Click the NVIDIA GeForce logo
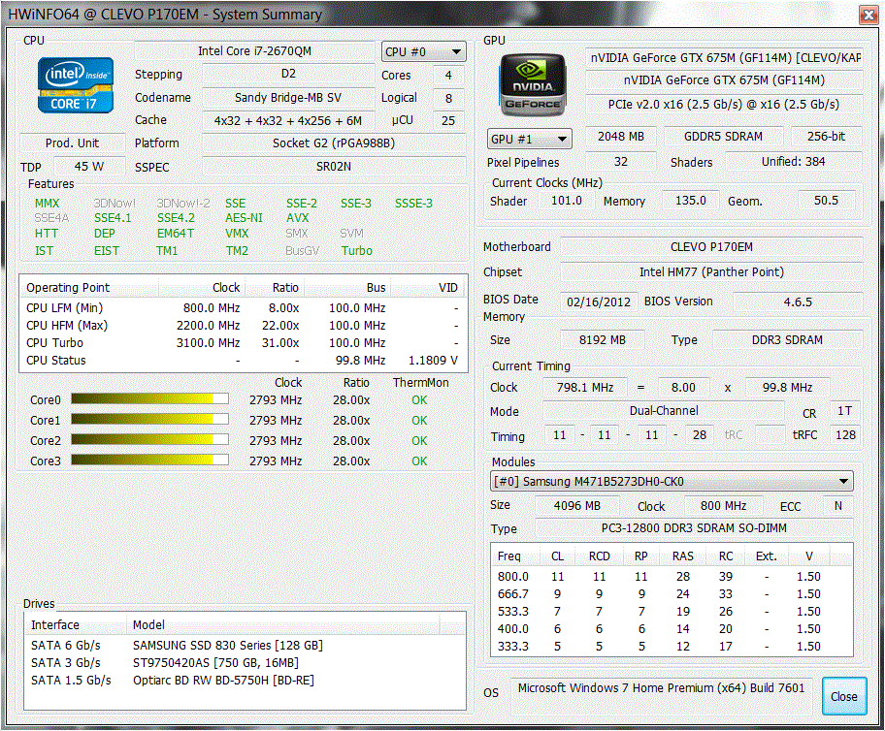Screen dimensions: 885x731 [532, 84]
